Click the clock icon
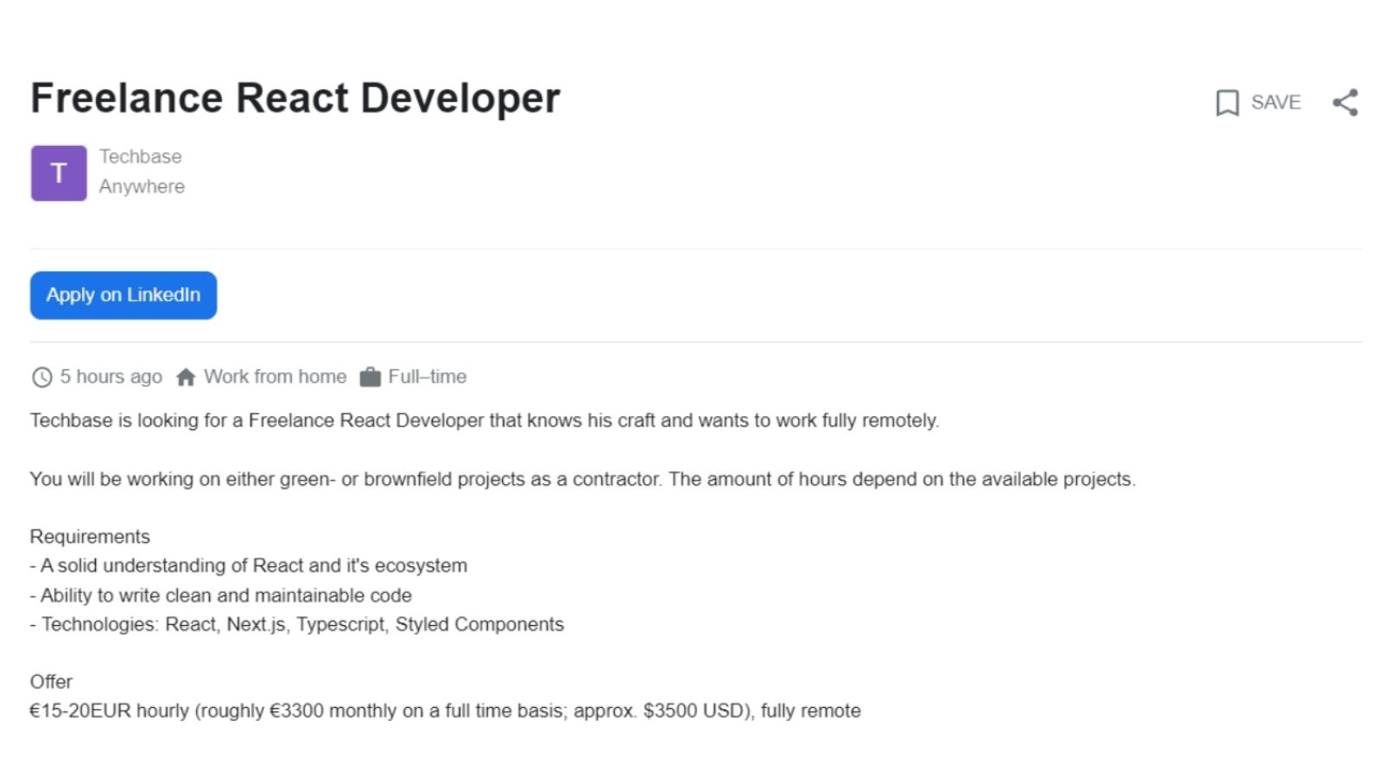The width and height of the screenshot is (1382, 777). pyautogui.click(x=41, y=377)
